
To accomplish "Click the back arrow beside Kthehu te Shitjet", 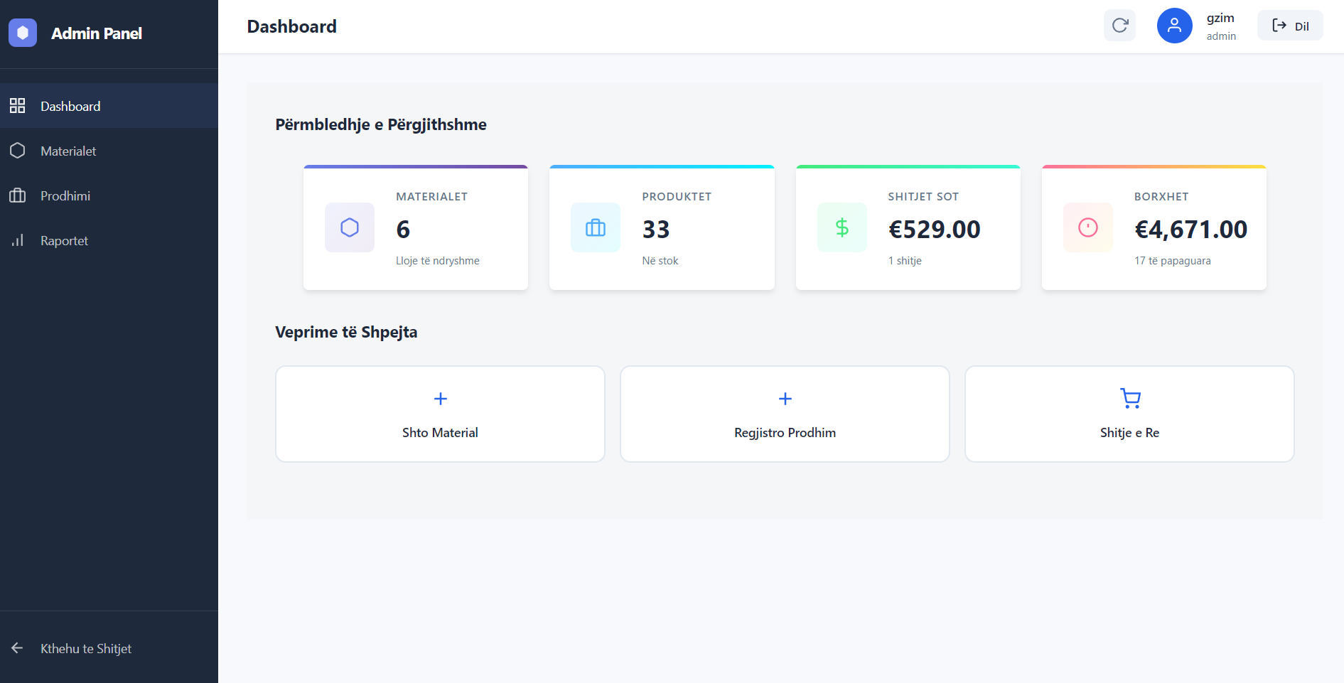I will 18,648.
